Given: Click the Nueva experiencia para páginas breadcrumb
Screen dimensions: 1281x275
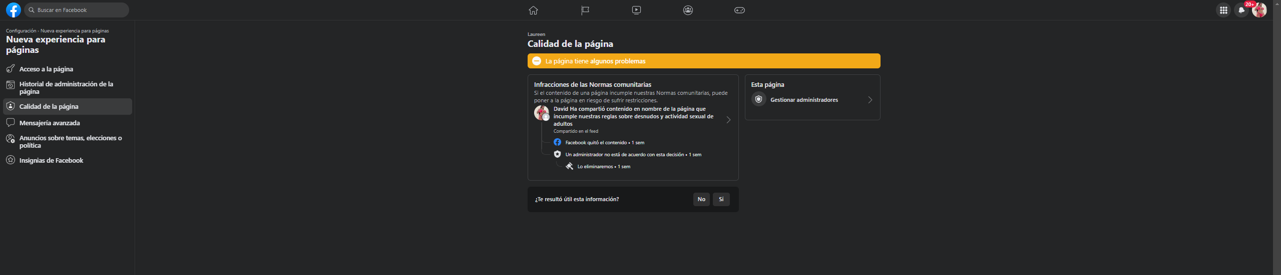Looking at the screenshot, I should click(75, 31).
